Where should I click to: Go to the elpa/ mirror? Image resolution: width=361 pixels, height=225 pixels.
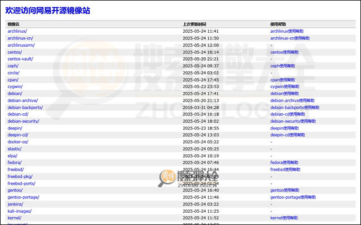[12, 156]
